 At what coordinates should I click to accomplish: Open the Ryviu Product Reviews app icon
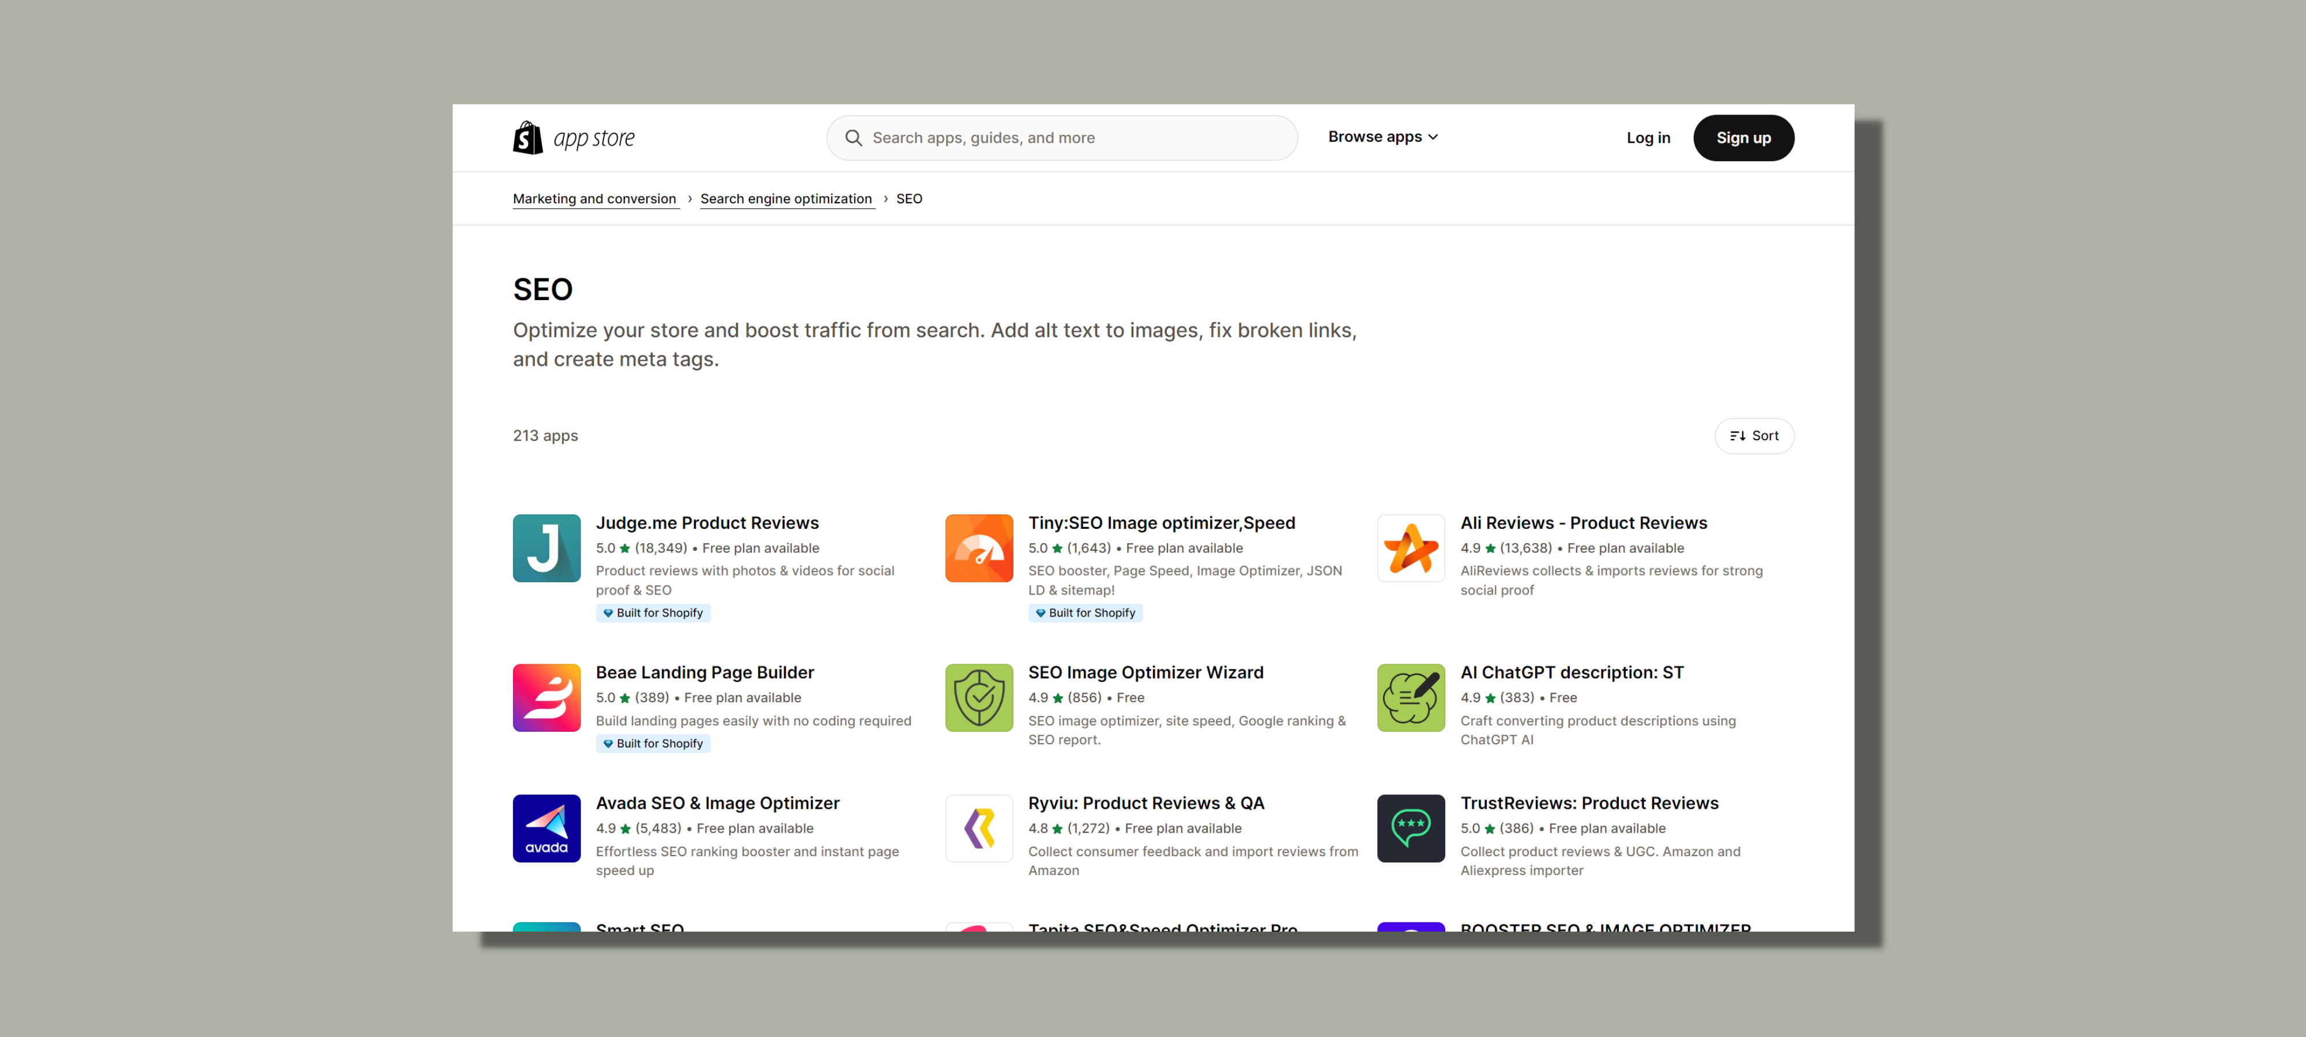(x=978, y=828)
